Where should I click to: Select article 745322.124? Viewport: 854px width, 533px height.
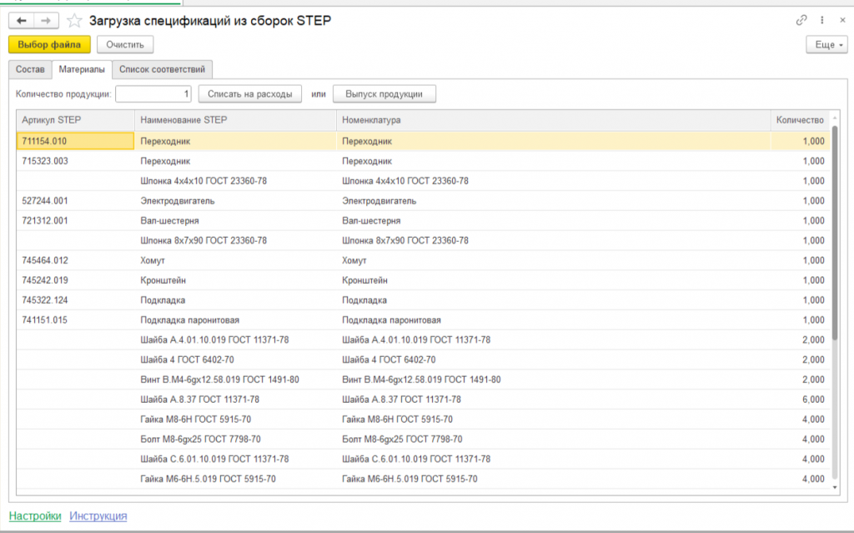tap(75, 300)
